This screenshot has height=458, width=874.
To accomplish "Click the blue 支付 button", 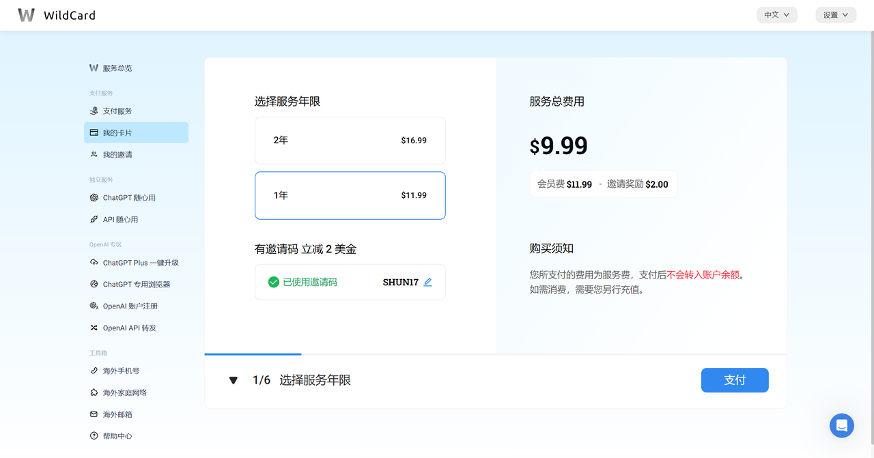I will pyautogui.click(x=735, y=380).
